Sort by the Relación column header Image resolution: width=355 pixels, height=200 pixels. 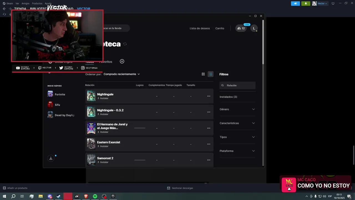[90, 85]
